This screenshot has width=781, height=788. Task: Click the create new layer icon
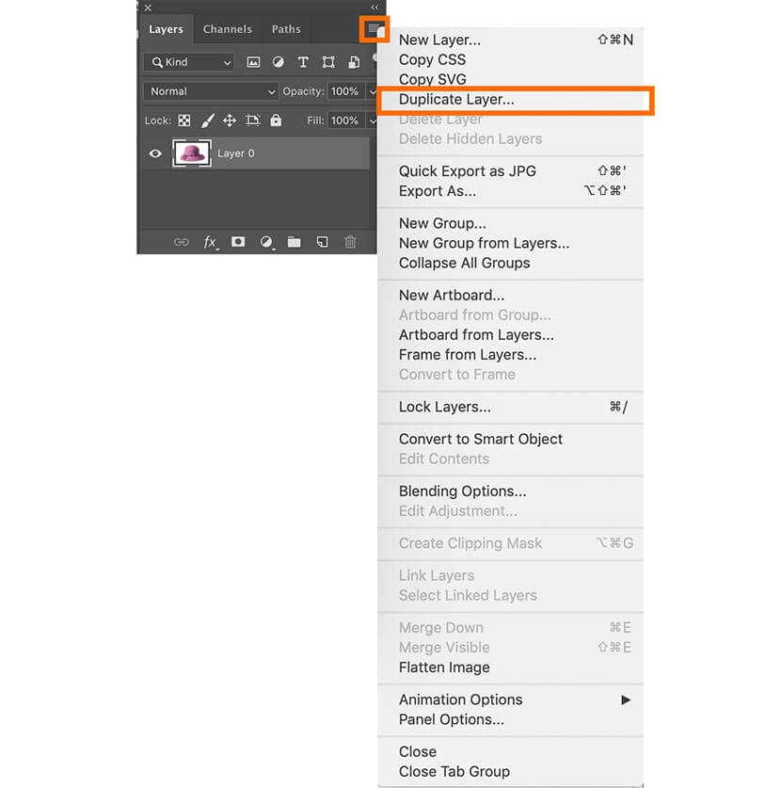coord(322,242)
